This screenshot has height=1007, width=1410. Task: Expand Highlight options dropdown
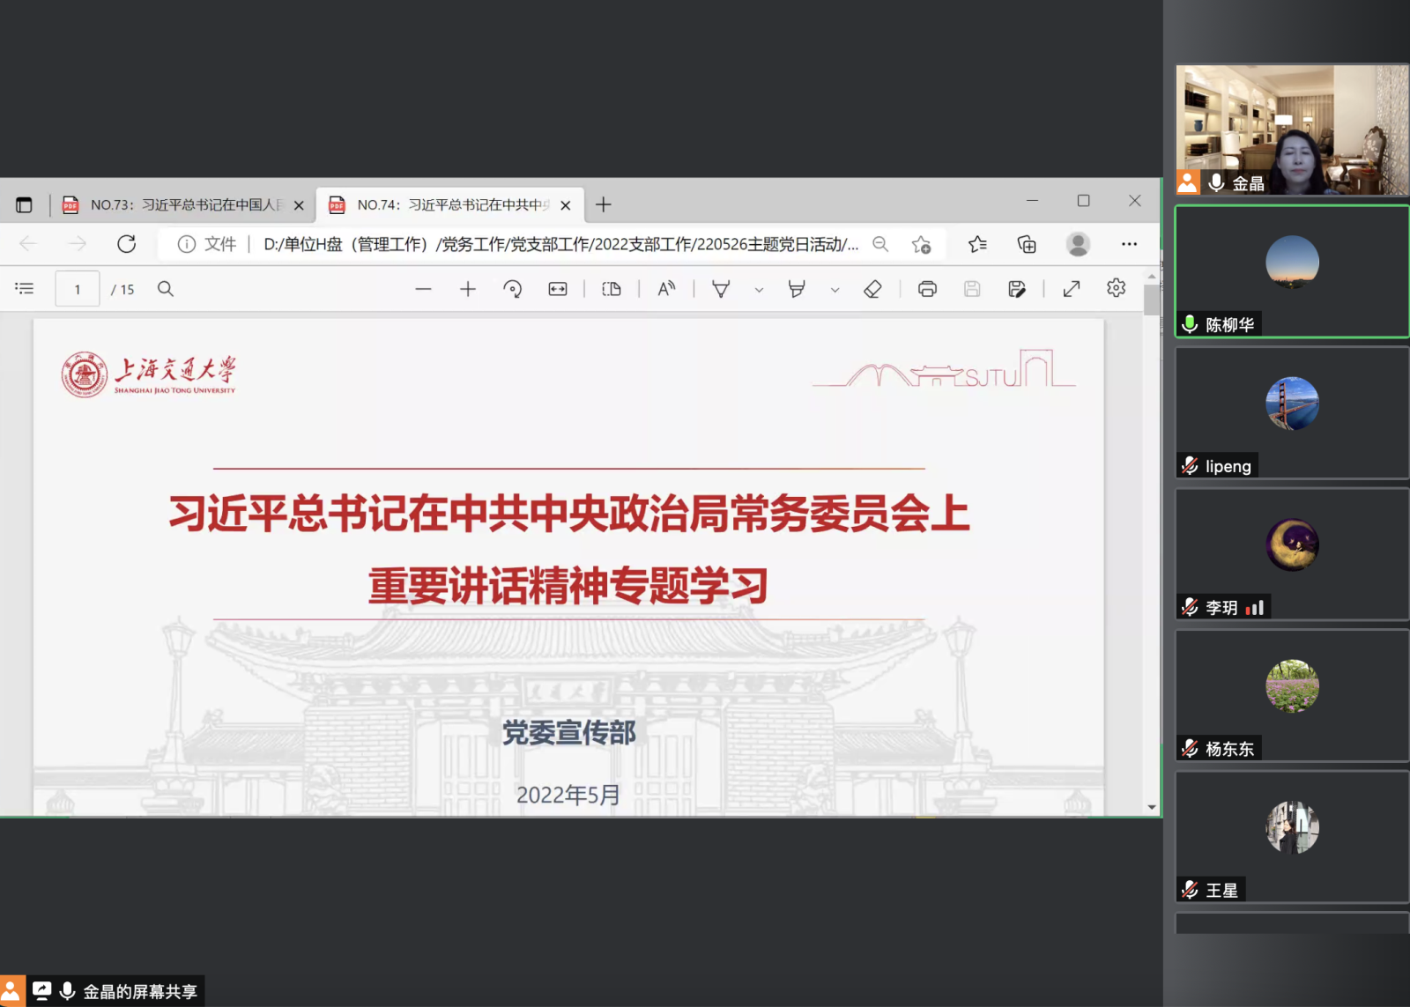[x=835, y=289]
